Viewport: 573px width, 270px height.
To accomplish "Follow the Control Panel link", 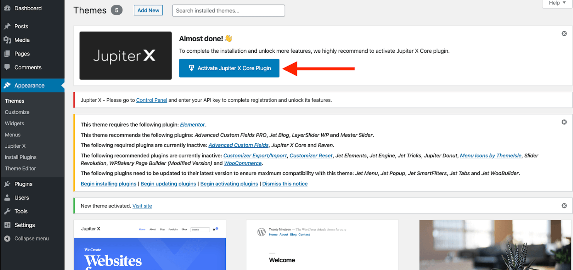I will (152, 100).
